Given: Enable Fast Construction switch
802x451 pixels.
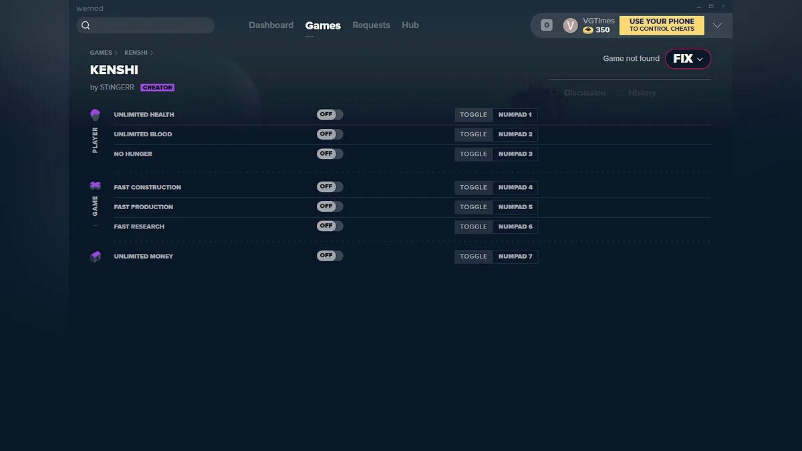Looking at the screenshot, I should pyautogui.click(x=329, y=187).
